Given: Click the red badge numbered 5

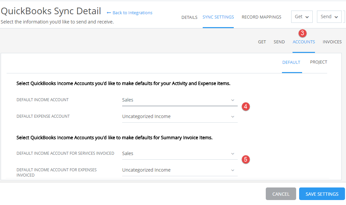Looking at the screenshot, I should click(246, 159).
